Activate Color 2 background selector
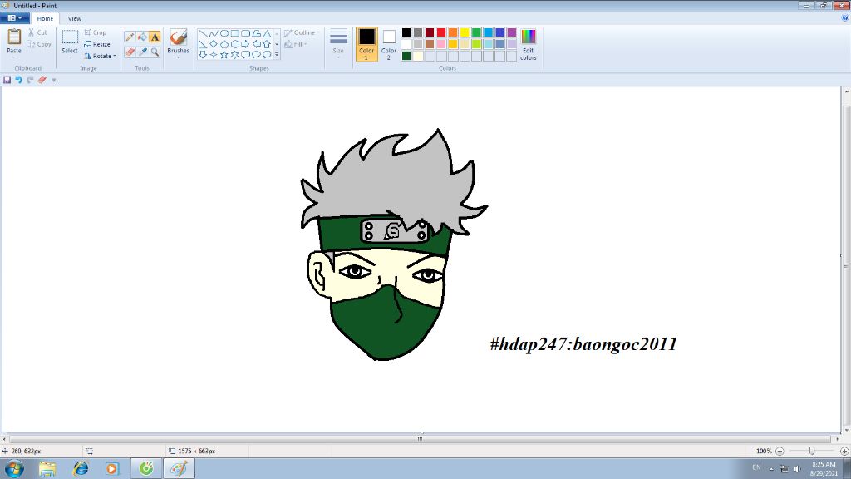 pyautogui.click(x=389, y=43)
